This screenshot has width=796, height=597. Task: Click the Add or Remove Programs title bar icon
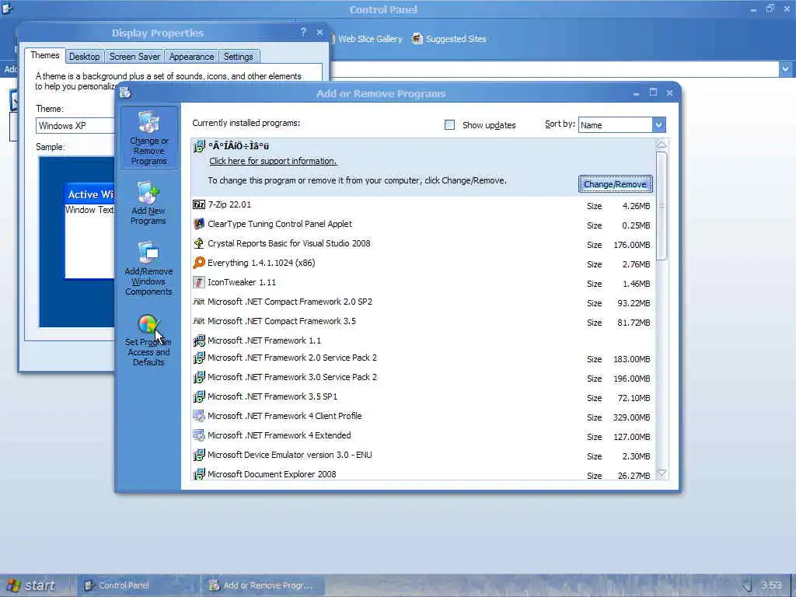[x=125, y=93]
